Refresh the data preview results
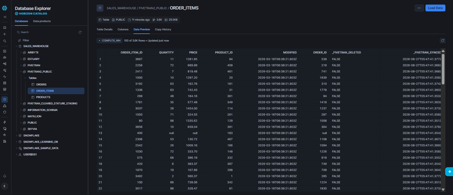Viewport: 453px width, 195px height. coord(442,41)
